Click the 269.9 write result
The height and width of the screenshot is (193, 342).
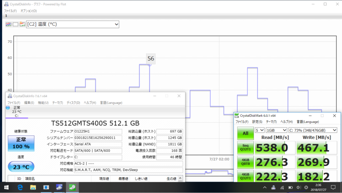click(317, 162)
